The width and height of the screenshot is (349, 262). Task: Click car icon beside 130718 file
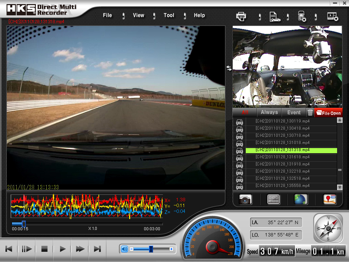240,136
